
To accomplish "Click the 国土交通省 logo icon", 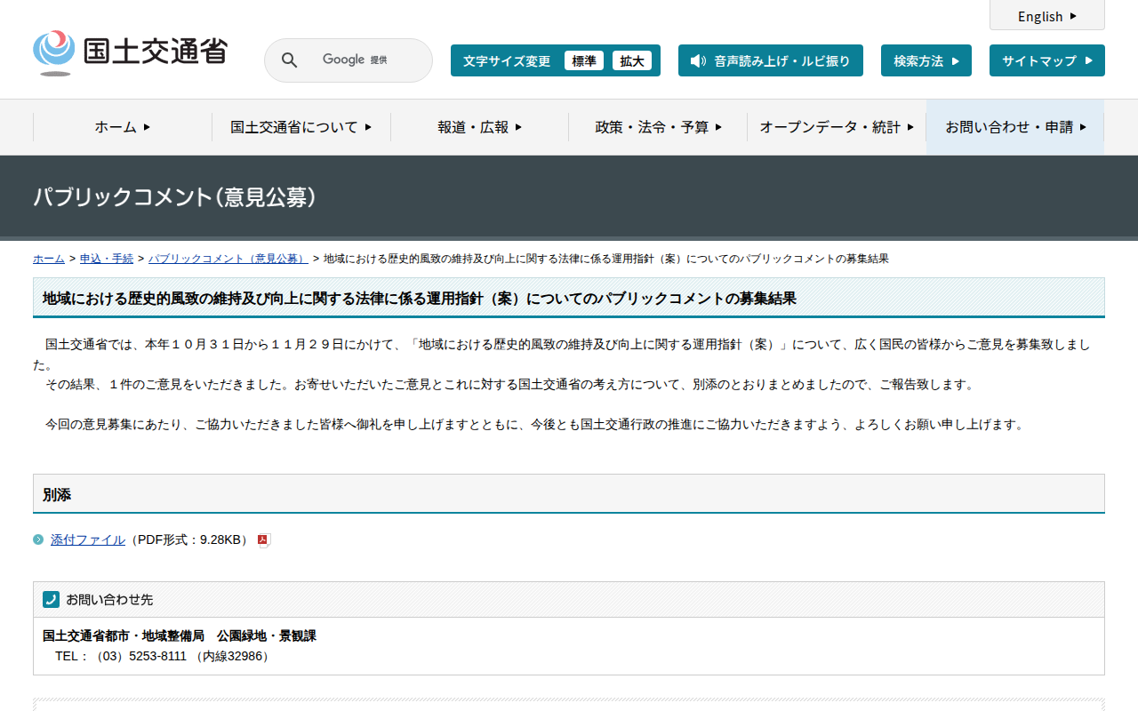I will [x=53, y=51].
